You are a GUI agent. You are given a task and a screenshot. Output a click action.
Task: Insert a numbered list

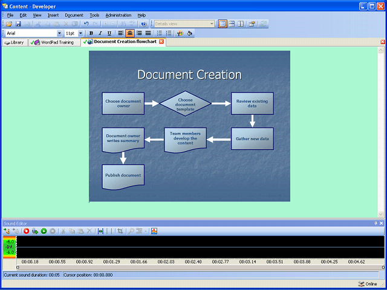click(x=169, y=33)
